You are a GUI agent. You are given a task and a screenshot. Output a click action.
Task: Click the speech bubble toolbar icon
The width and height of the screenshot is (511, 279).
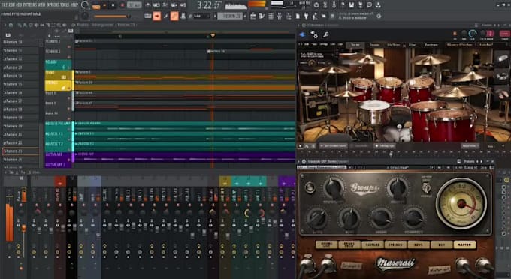369,5
